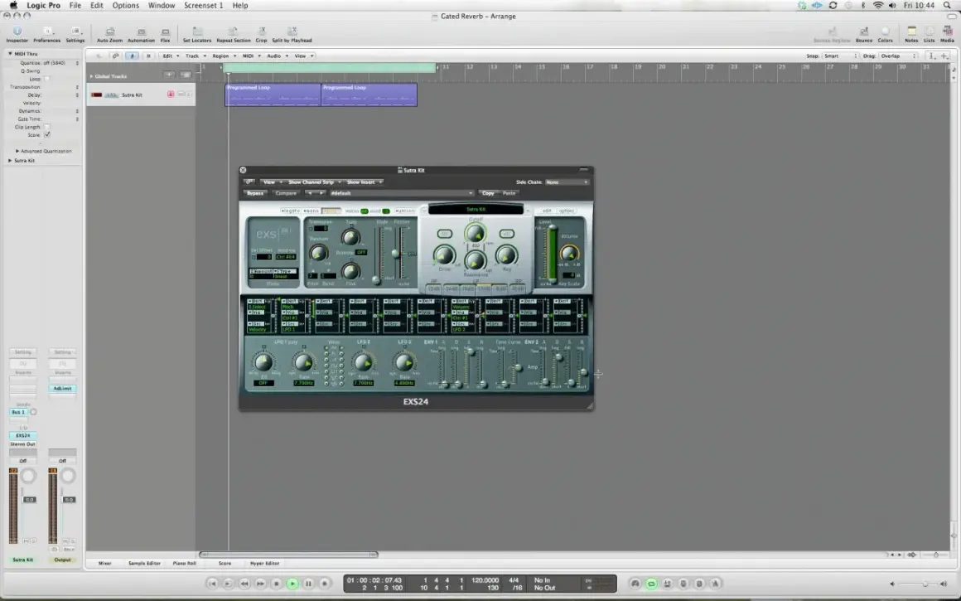Toggle the plugin window link button
The width and height of the screenshot is (961, 601).
point(249,182)
